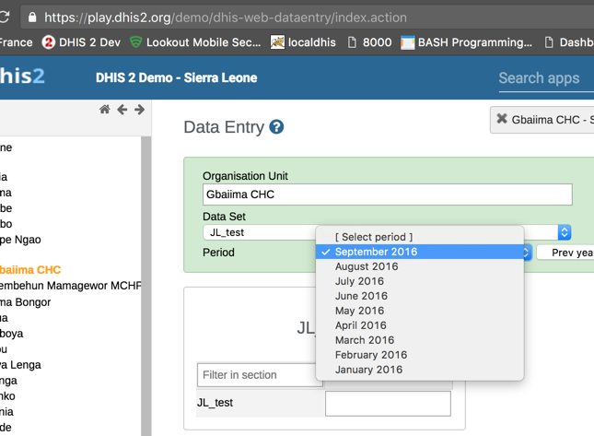Open the Lookout Mobile Security bookmark
Viewport: 594px width, 436px height.
click(x=195, y=42)
